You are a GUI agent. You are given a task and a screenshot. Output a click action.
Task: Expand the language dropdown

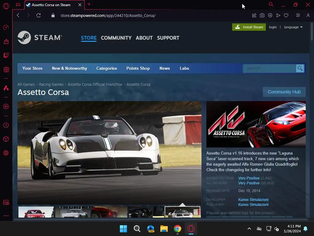293,27
